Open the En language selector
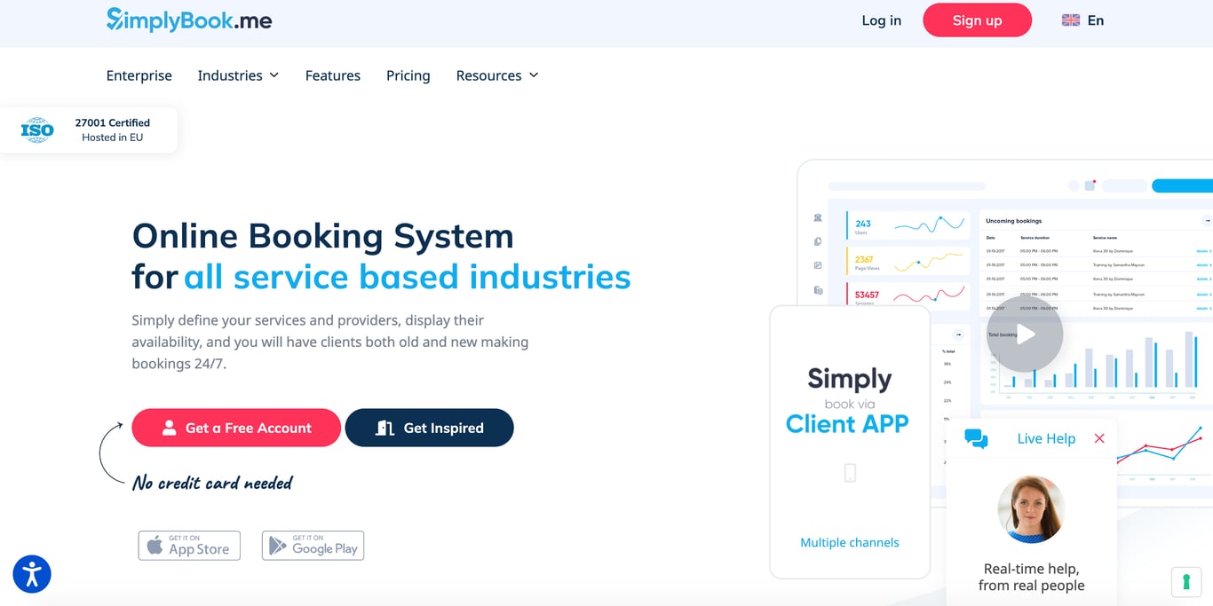Screen dimensions: 1213x606 [1096, 20]
